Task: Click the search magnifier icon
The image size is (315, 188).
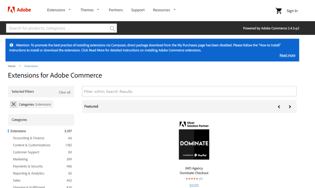Action: point(112,28)
